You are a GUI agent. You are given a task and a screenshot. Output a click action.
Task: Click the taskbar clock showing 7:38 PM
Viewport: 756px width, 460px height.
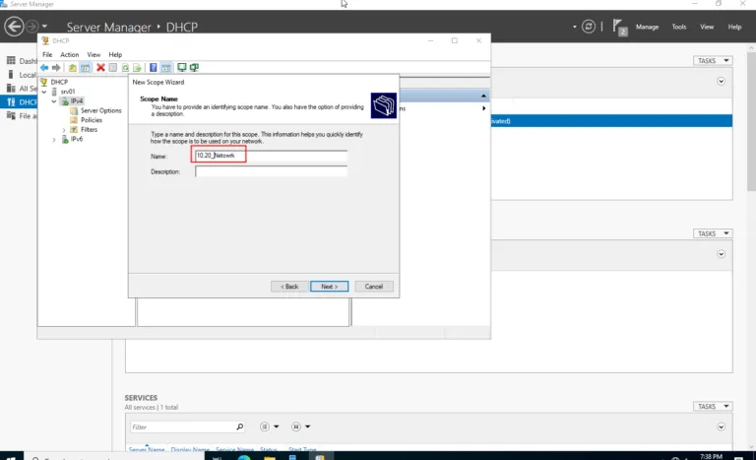[711, 457]
